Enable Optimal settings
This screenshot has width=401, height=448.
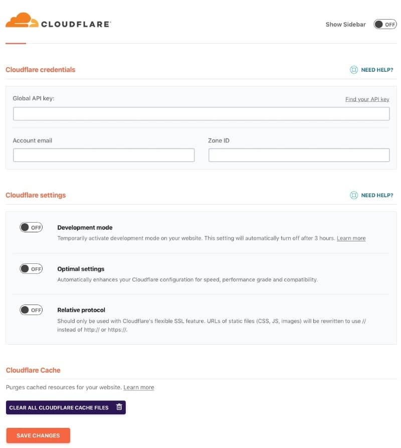(x=31, y=268)
